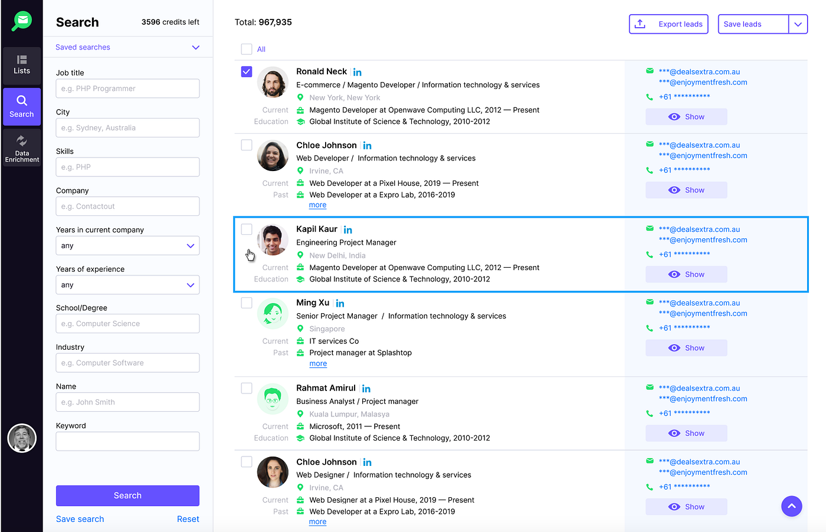Focus the Company input field
Image resolution: width=826 pixels, height=532 pixels.
coord(127,206)
